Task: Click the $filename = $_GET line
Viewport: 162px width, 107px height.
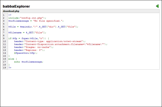Action: click(x=27, y=33)
